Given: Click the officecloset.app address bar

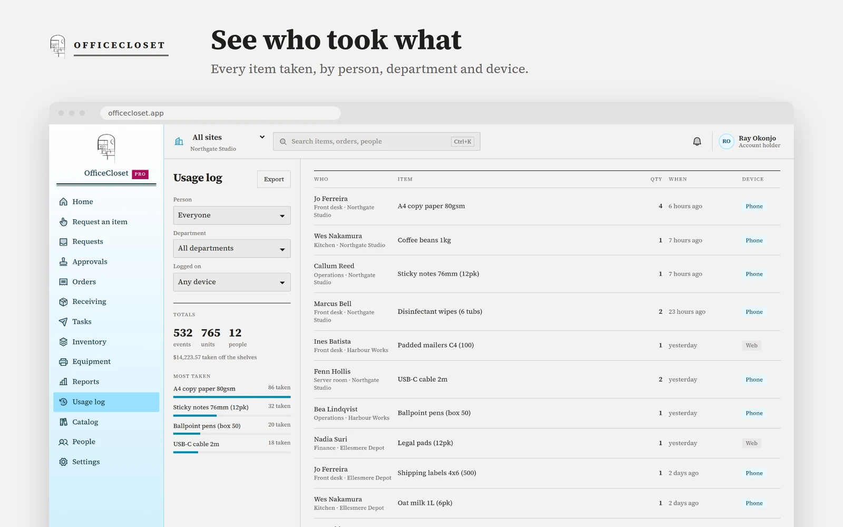Looking at the screenshot, I should click(x=220, y=113).
